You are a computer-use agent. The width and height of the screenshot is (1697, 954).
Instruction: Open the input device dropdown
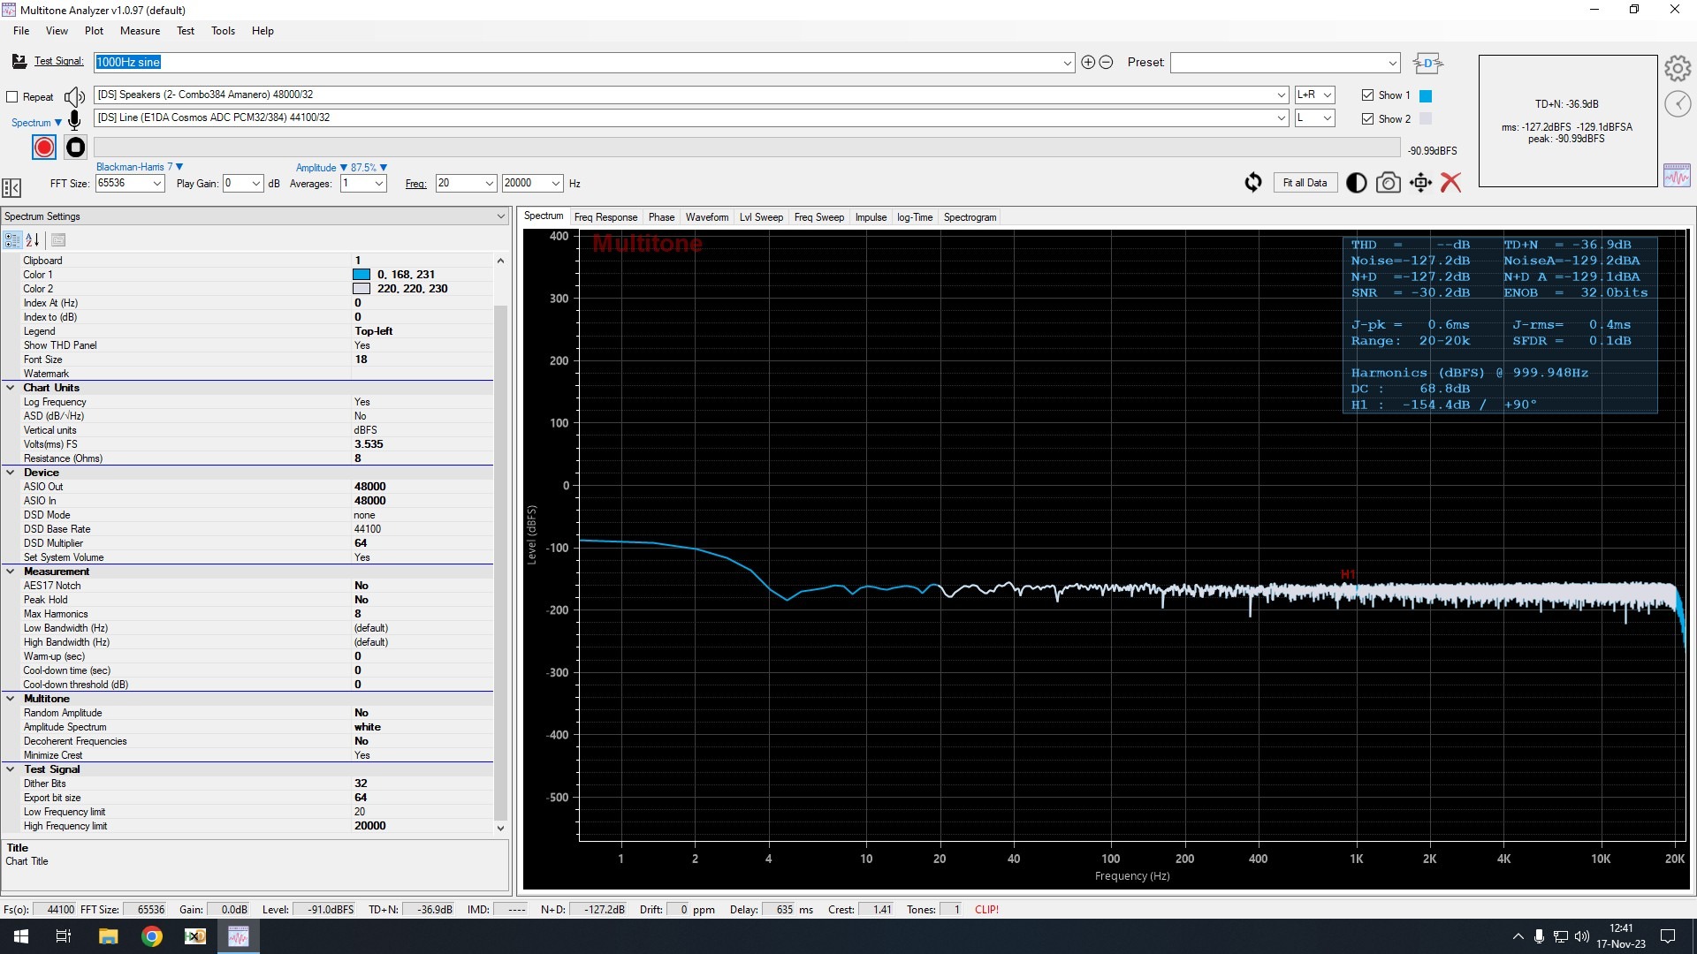1281,118
